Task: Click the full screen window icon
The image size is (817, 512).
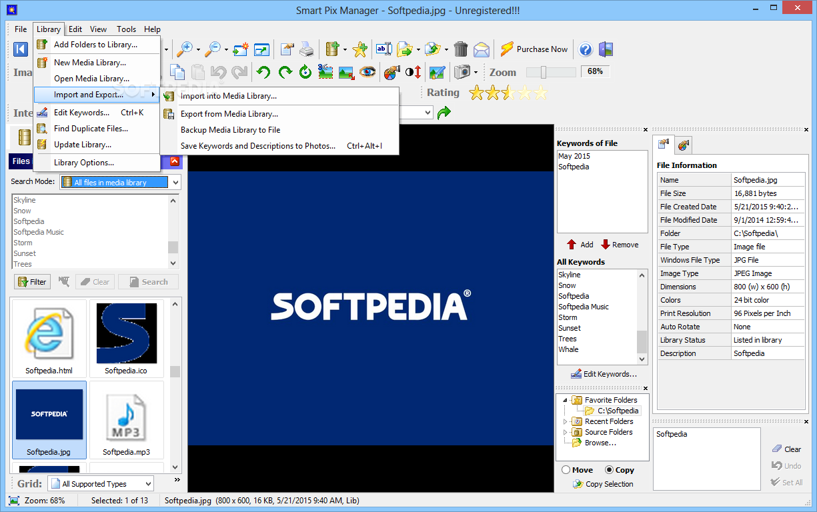Action: point(261,49)
